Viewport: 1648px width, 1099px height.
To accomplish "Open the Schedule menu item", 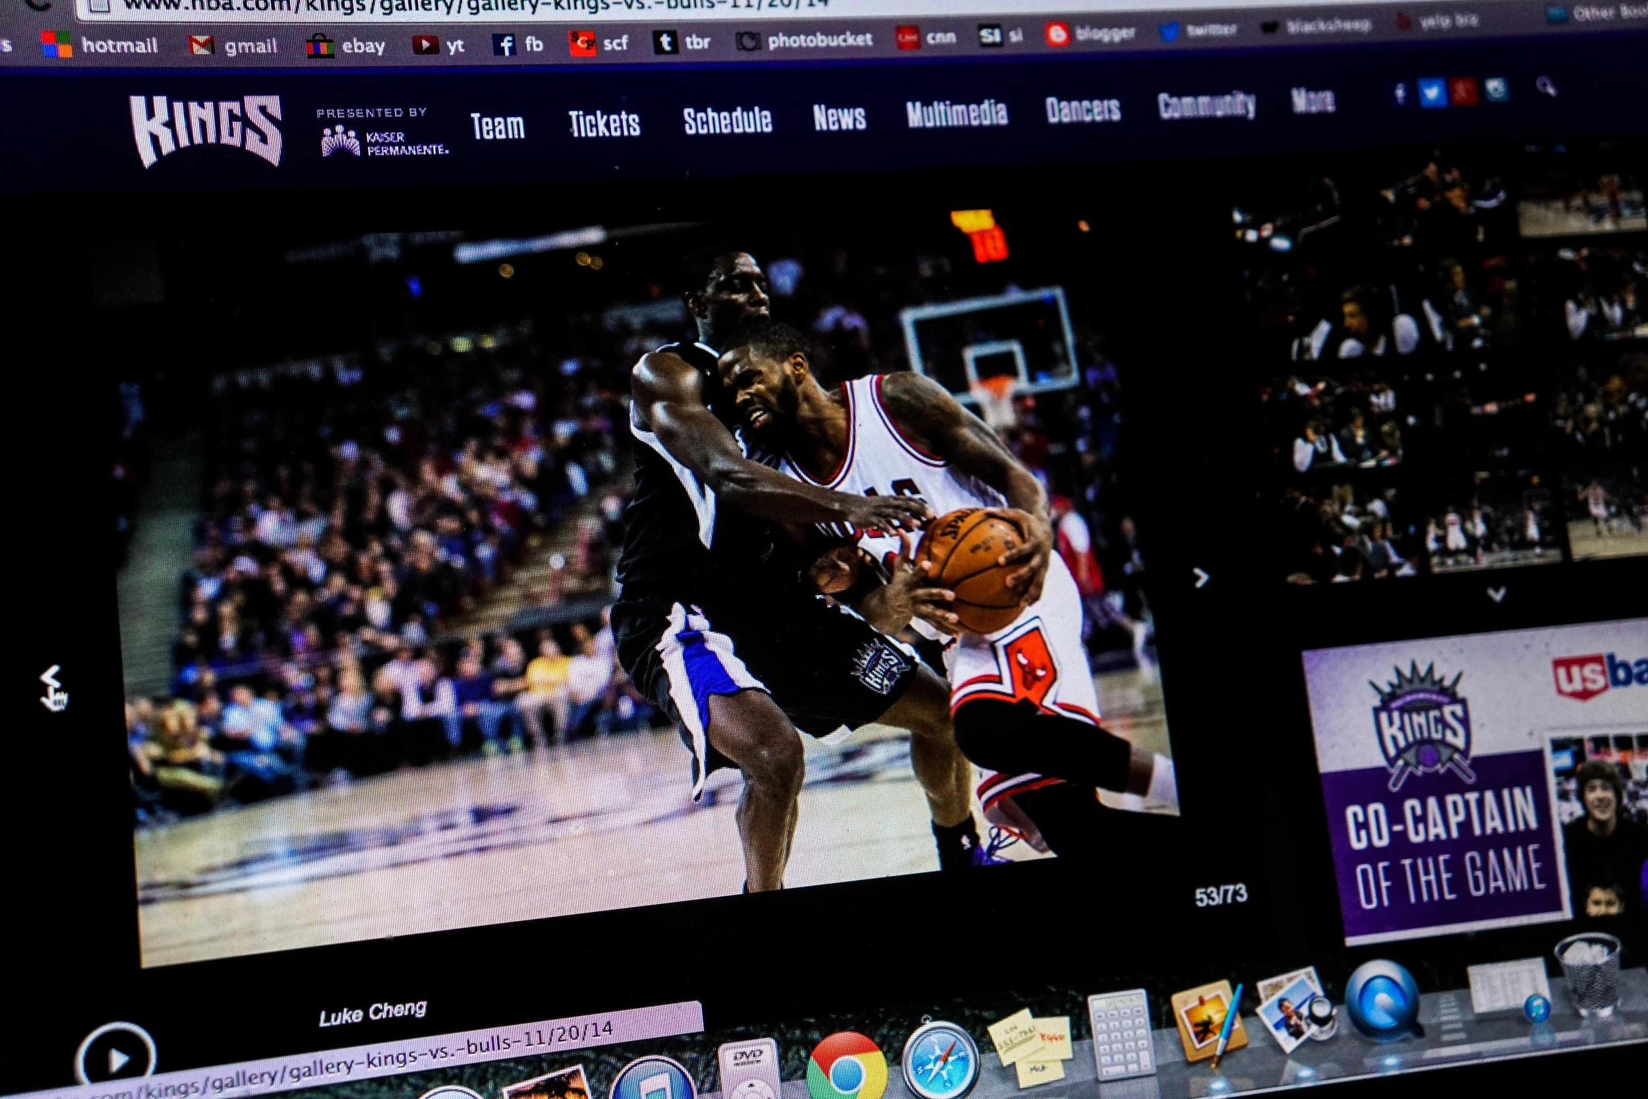I will pos(727,121).
